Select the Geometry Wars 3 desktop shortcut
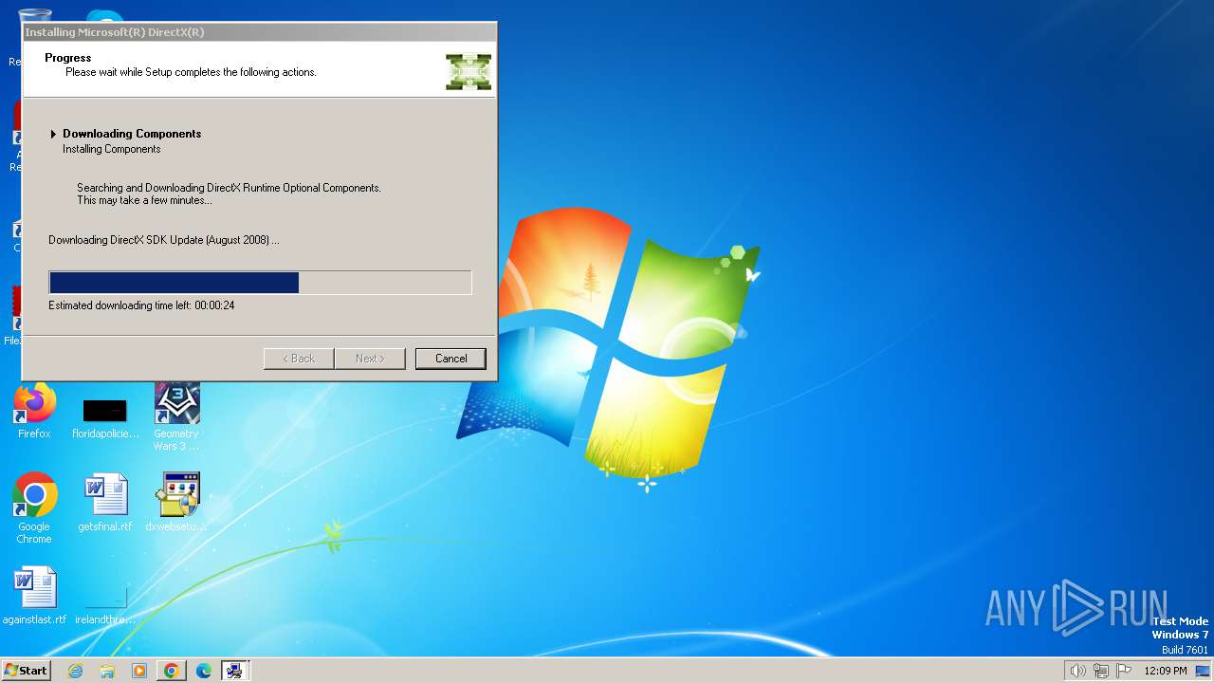Viewport: 1214px width, 683px height. (176, 417)
